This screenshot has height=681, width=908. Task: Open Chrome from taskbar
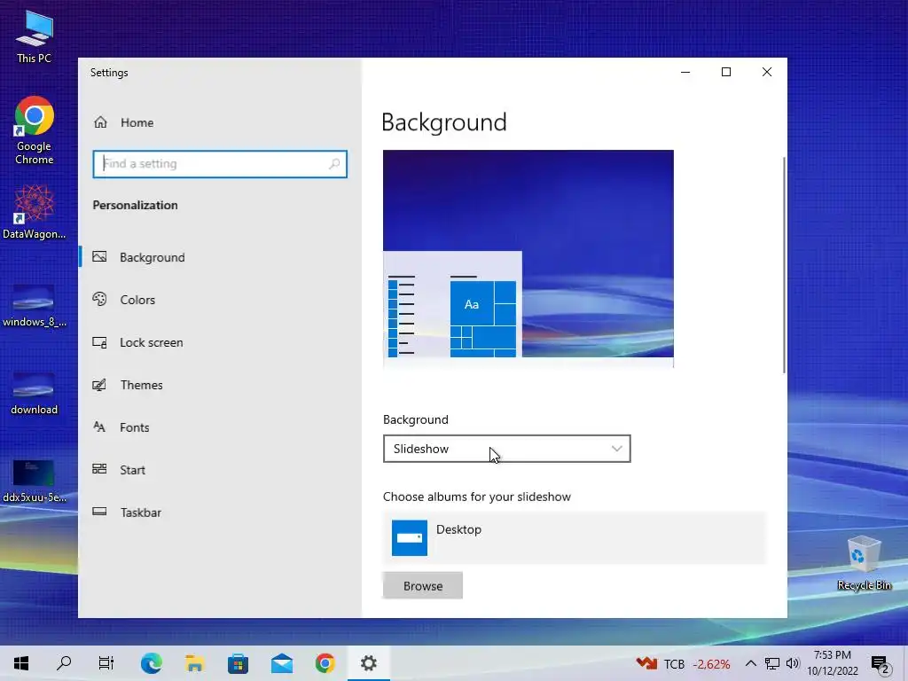(x=325, y=663)
